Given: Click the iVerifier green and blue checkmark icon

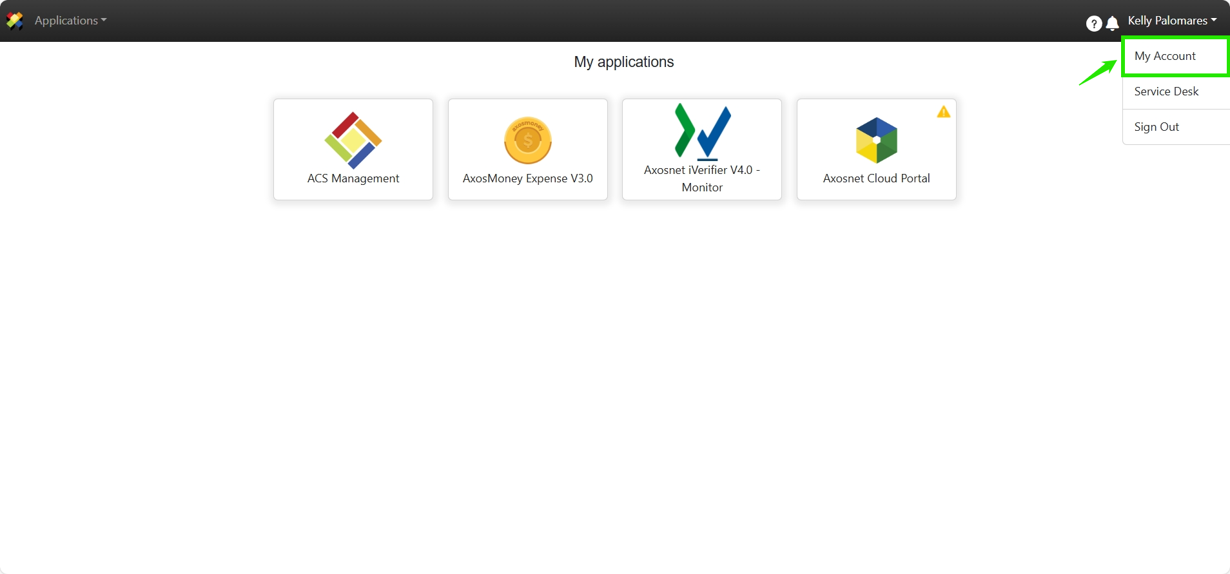Looking at the screenshot, I should click(702, 131).
